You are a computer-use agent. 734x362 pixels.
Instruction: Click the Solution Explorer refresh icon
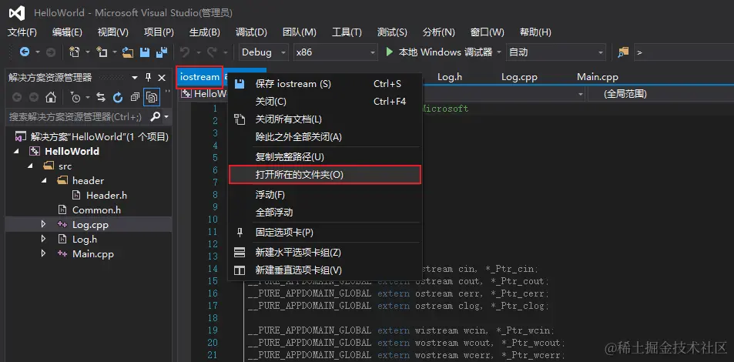[118, 97]
